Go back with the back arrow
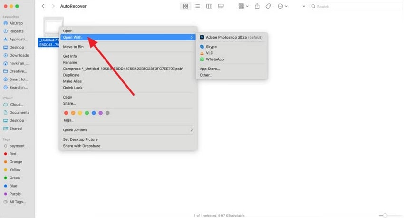Screen dimensions: 404x218 click(x=43, y=6)
